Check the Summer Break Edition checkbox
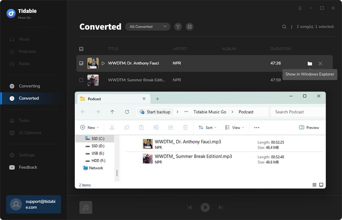Image resolution: width=342 pixels, height=220 pixels. pyautogui.click(x=81, y=80)
